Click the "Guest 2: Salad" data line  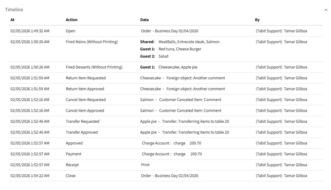[x=154, y=56]
